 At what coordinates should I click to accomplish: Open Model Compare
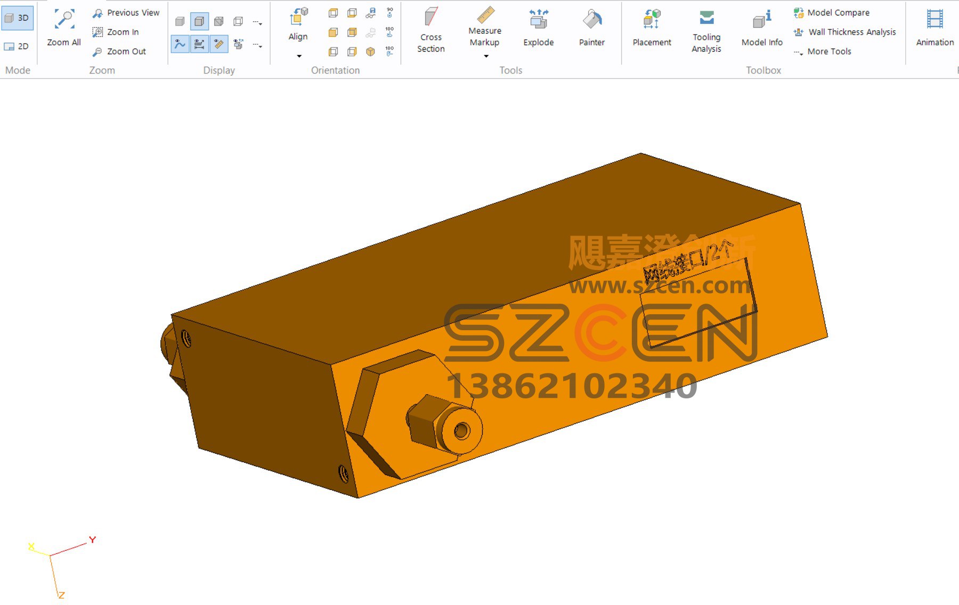click(x=831, y=13)
